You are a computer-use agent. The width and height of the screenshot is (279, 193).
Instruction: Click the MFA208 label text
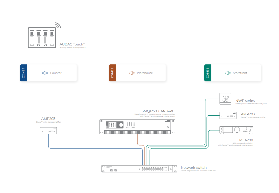[x=246, y=140]
